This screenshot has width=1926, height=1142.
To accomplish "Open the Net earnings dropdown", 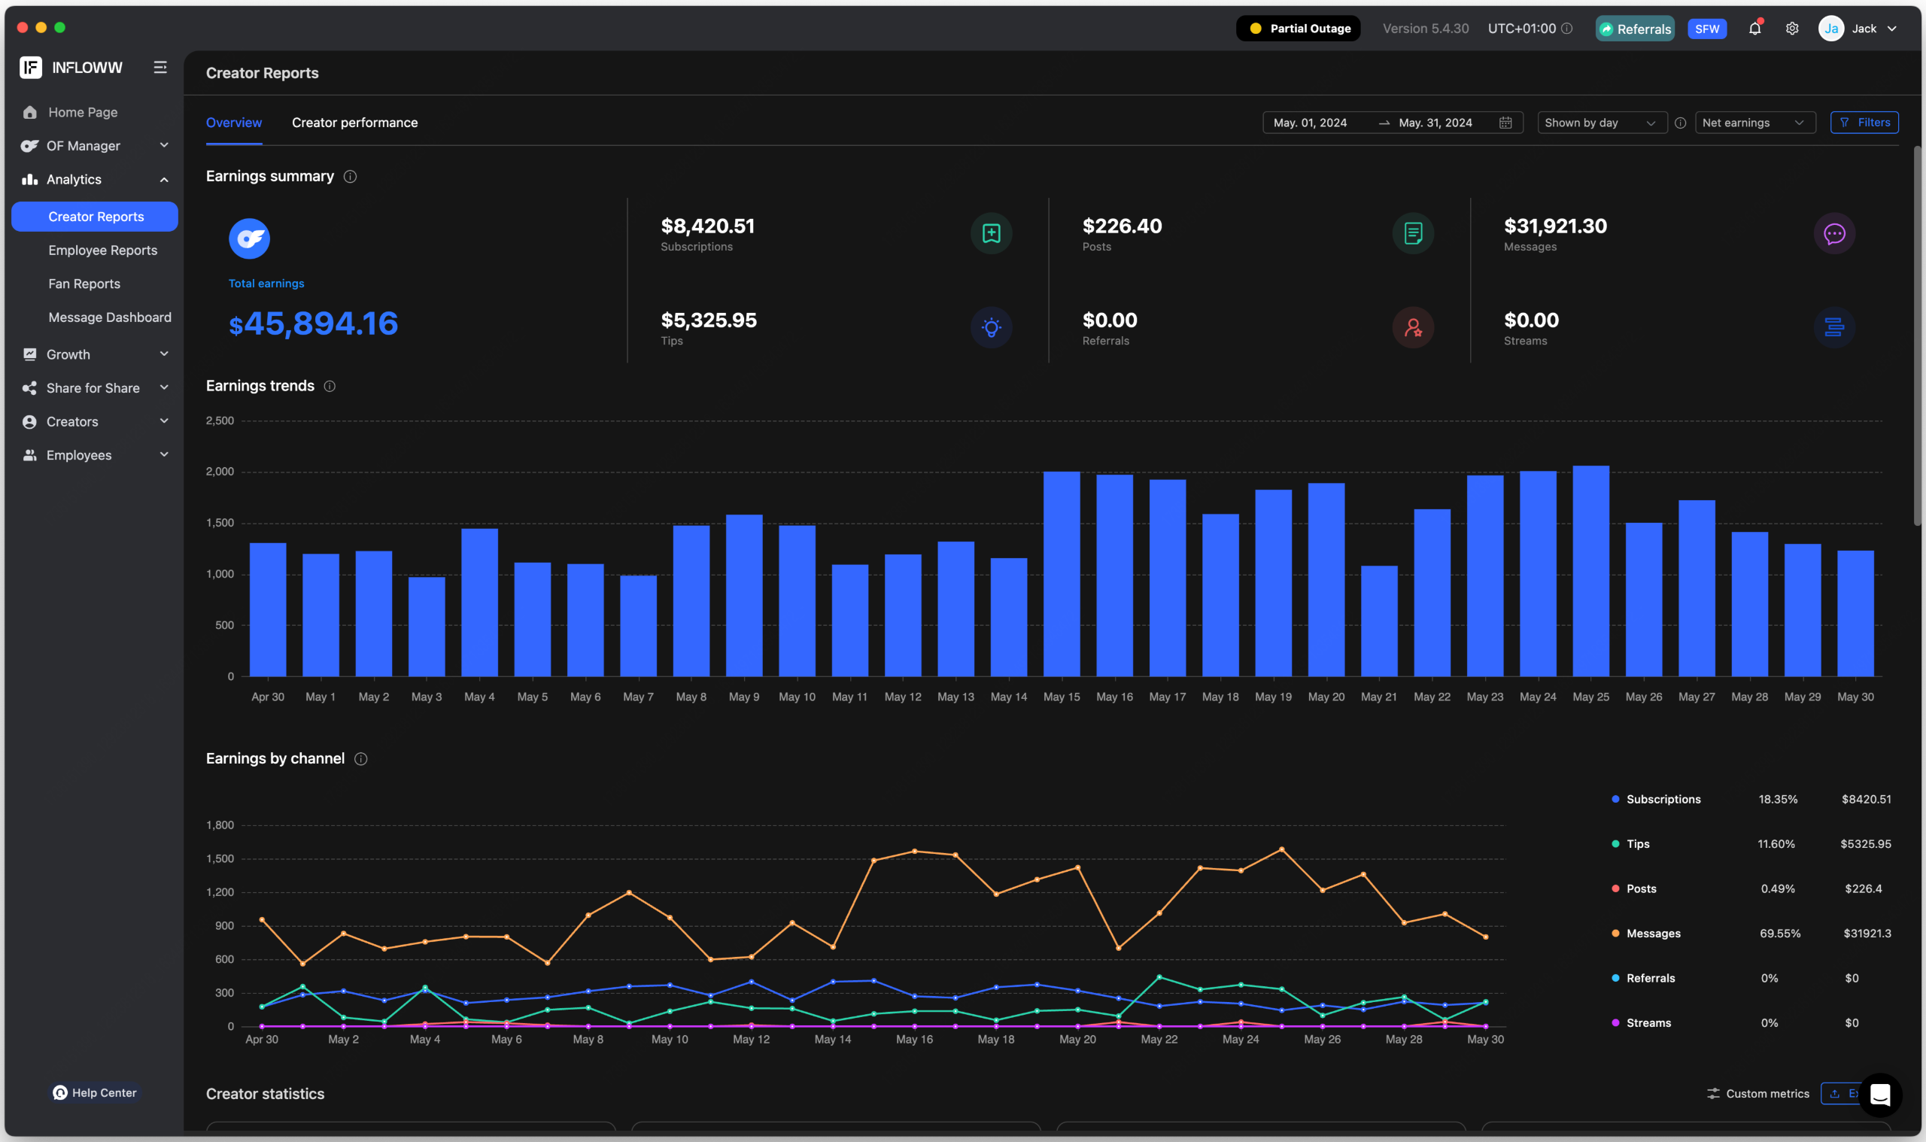I will coord(1754,123).
